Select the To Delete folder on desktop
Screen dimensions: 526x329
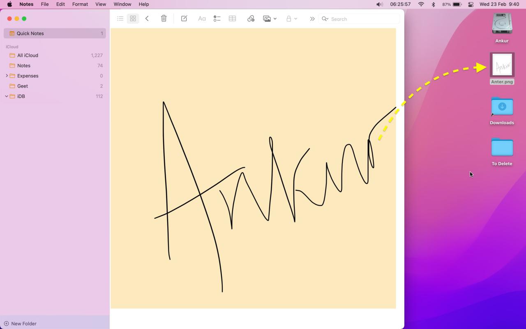pyautogui.click(x=502, y=151)
